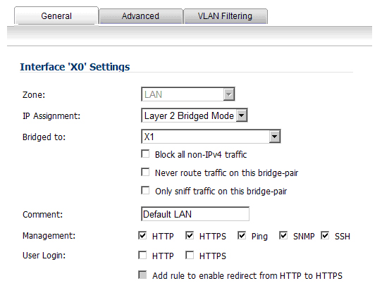
Task: Open the VLAN Filtering tab
Action: (x=225, y=16)
